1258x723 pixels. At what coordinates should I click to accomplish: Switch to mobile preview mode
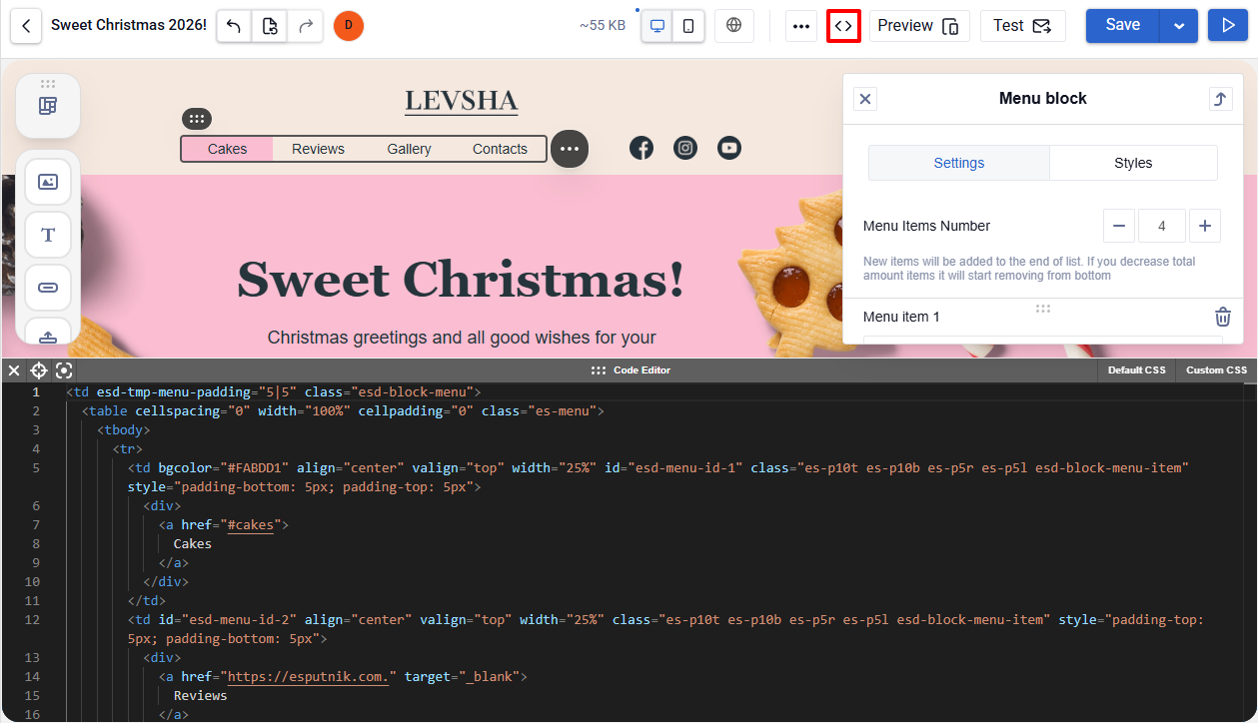point(686,25)
